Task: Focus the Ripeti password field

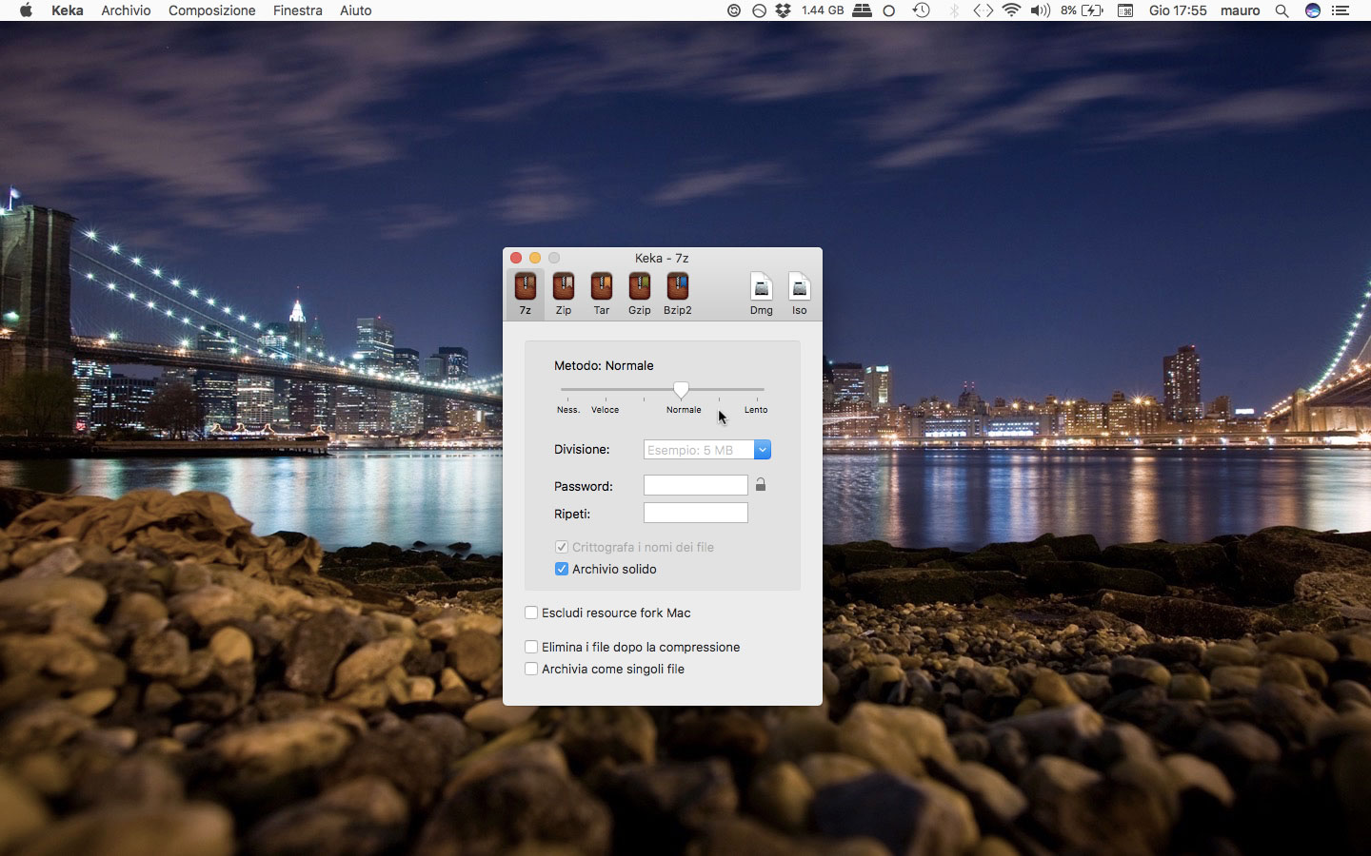Action: [x=695, y=514]
